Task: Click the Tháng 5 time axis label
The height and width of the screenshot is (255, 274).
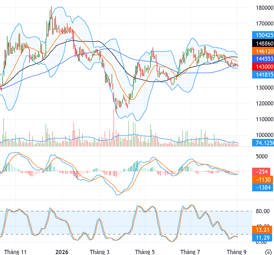Action: tap(145, 252)
